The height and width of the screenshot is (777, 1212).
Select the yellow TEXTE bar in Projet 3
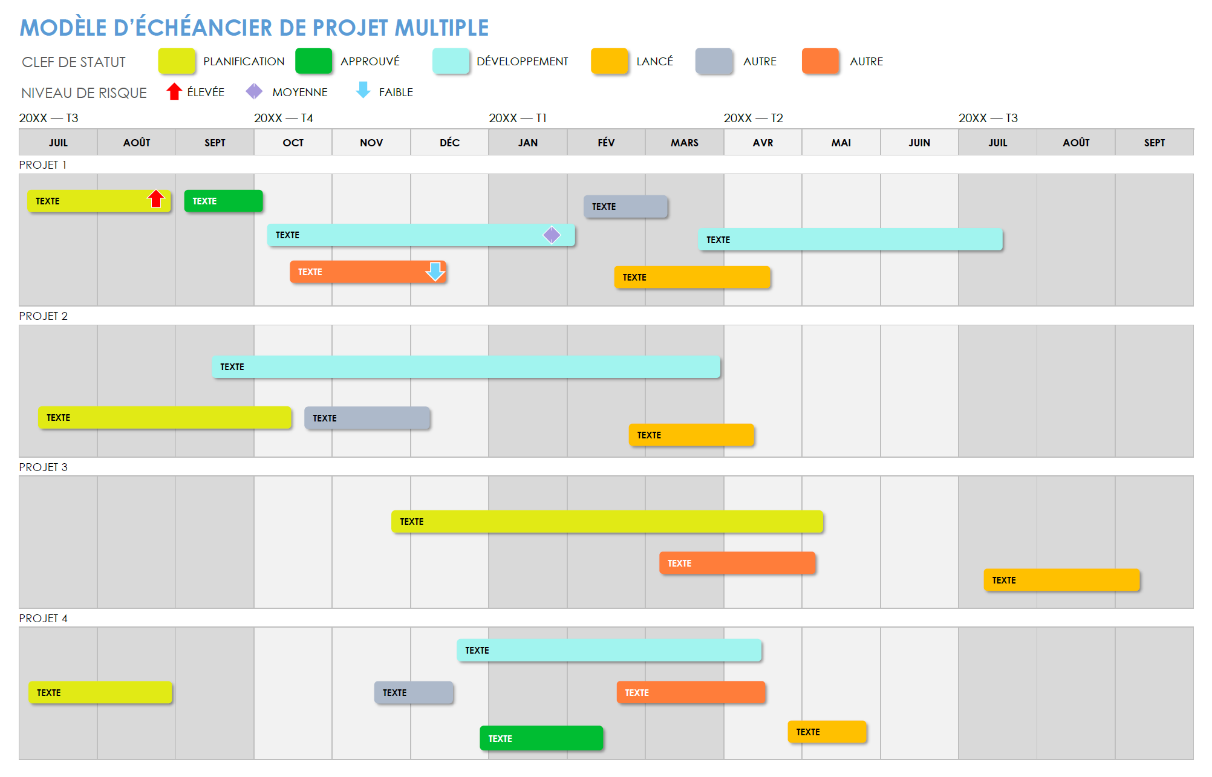(x=605, y=516)
